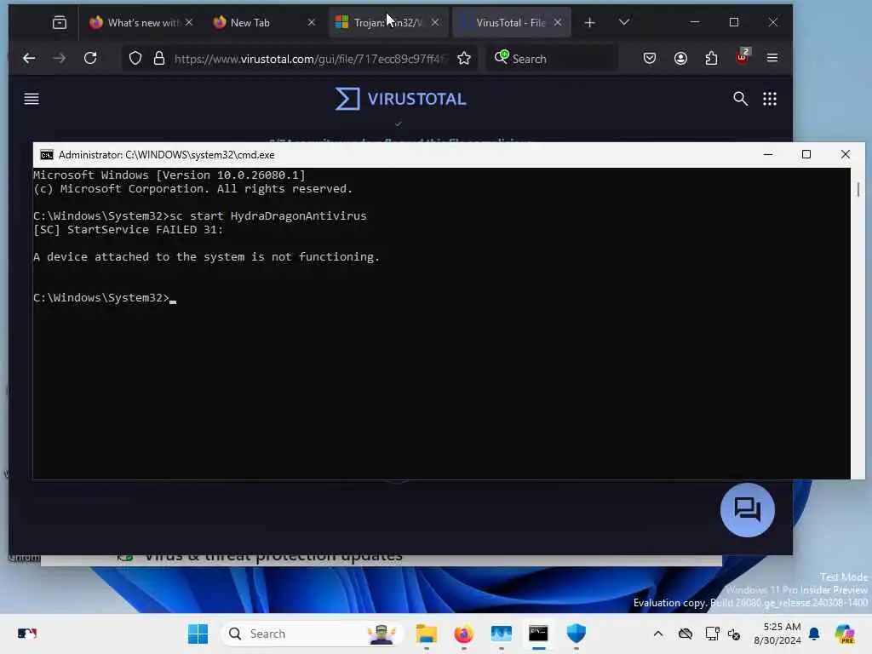Open Save to Pocket icon

650,58
